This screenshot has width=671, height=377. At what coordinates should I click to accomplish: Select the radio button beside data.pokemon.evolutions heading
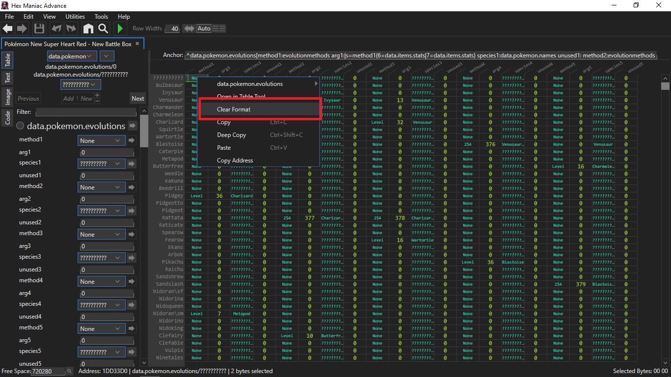tap(21, 126)
